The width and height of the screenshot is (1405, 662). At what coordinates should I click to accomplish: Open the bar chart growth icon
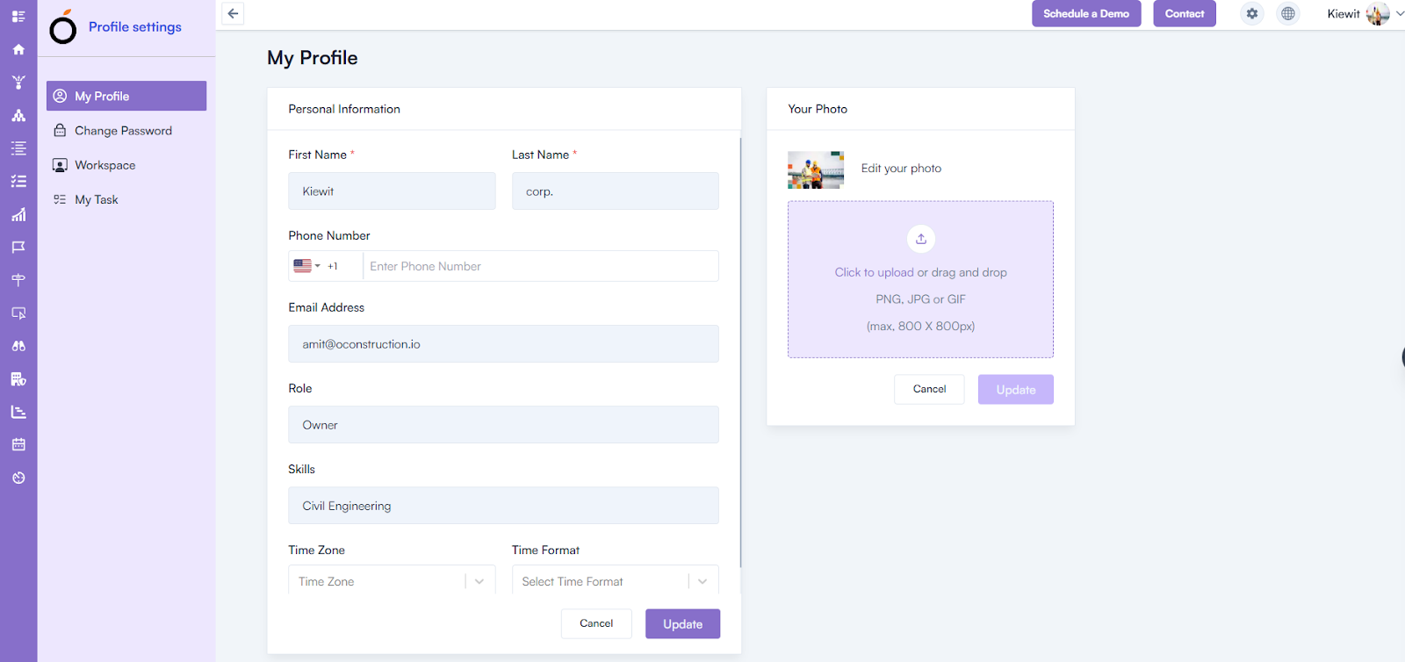[x=18, y=214]
